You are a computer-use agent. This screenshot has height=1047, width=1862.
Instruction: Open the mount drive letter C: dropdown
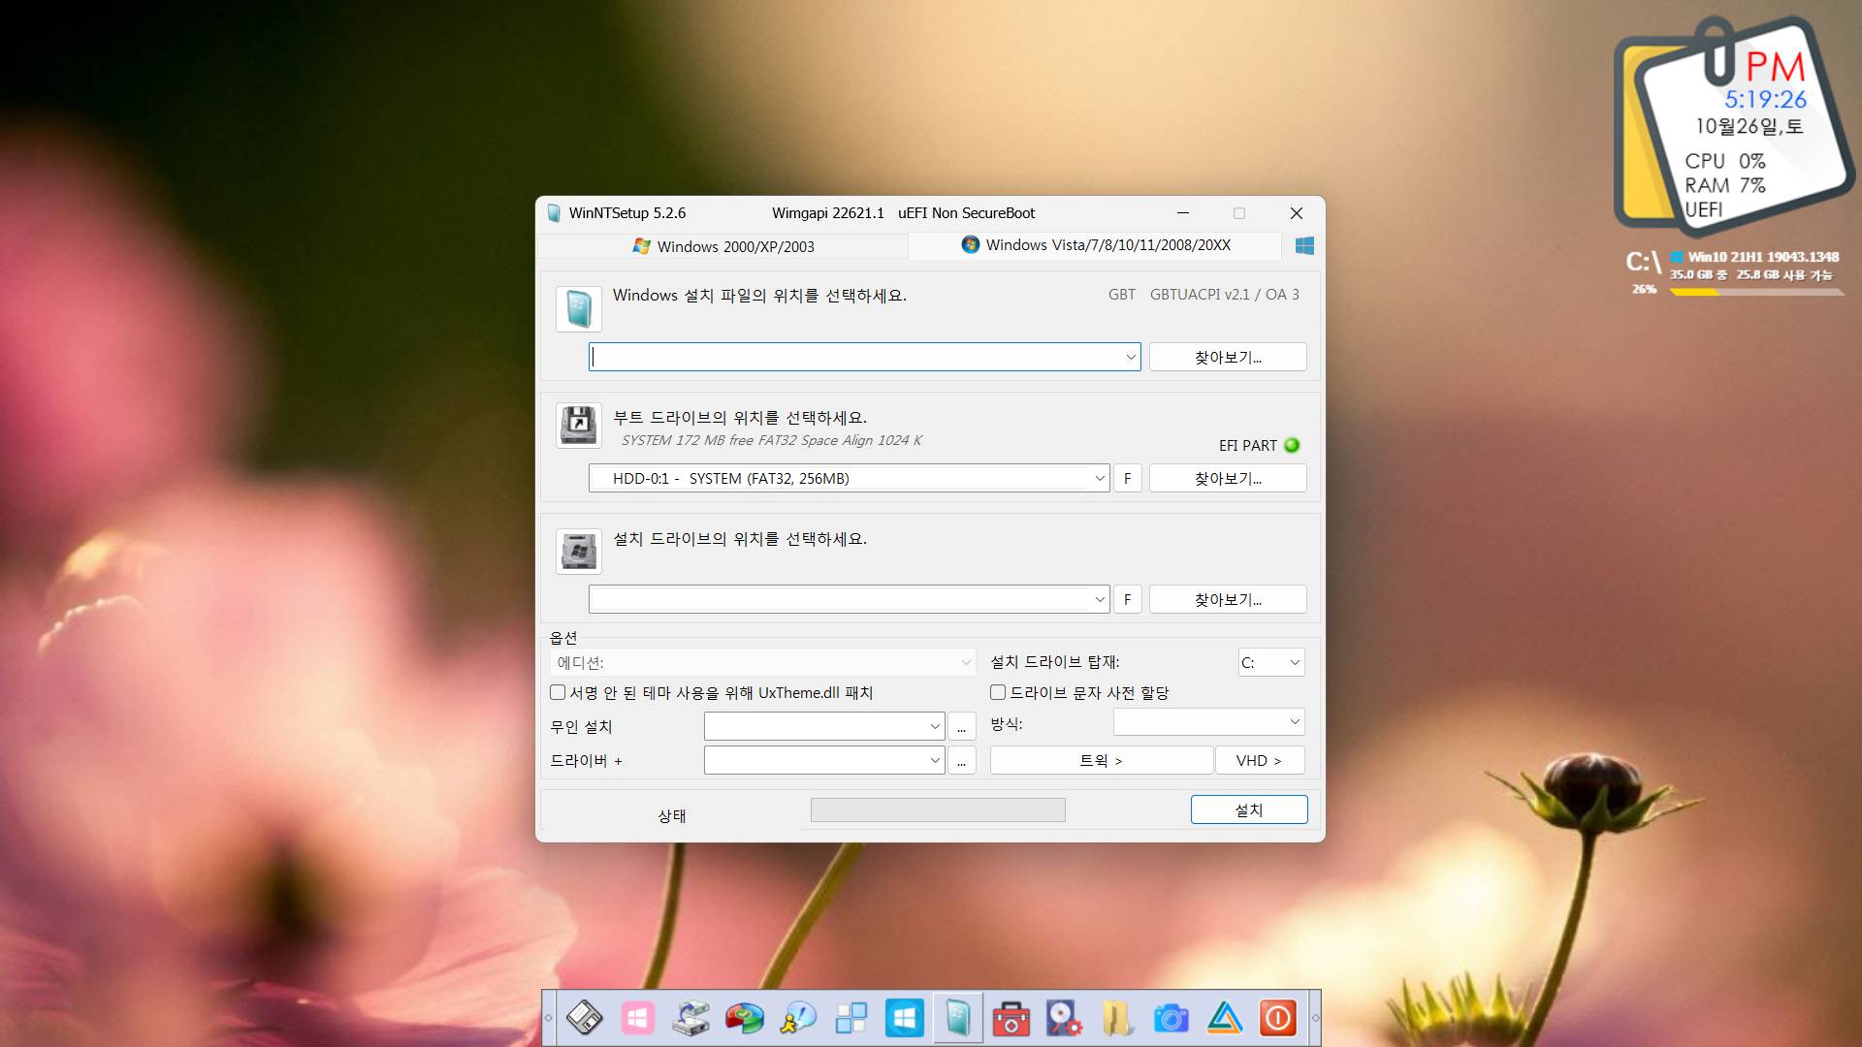[x=1271, y=662]
